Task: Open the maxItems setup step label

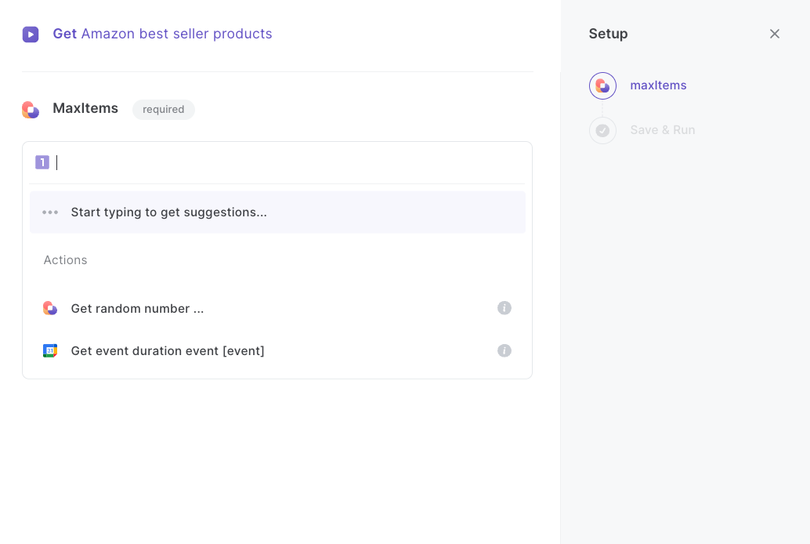Action: [658, 85]
